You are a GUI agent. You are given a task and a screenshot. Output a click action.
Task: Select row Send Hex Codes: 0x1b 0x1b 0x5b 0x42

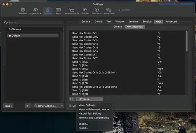coord(127,87)
